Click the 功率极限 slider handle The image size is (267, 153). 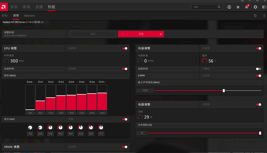point(260,133)
